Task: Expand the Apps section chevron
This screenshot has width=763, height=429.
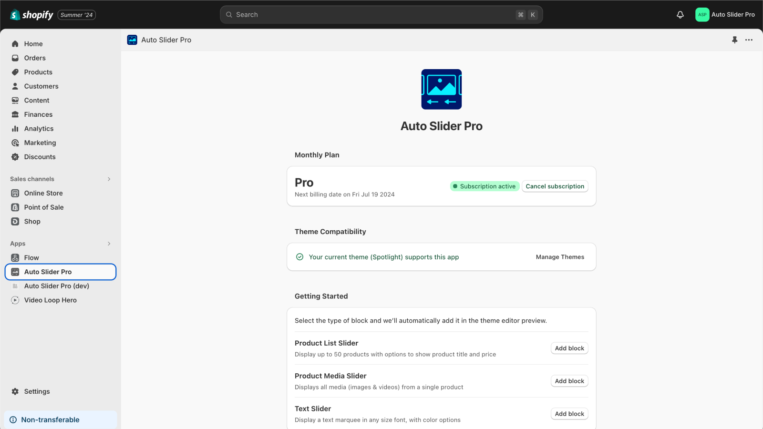Action: (109, 244)
